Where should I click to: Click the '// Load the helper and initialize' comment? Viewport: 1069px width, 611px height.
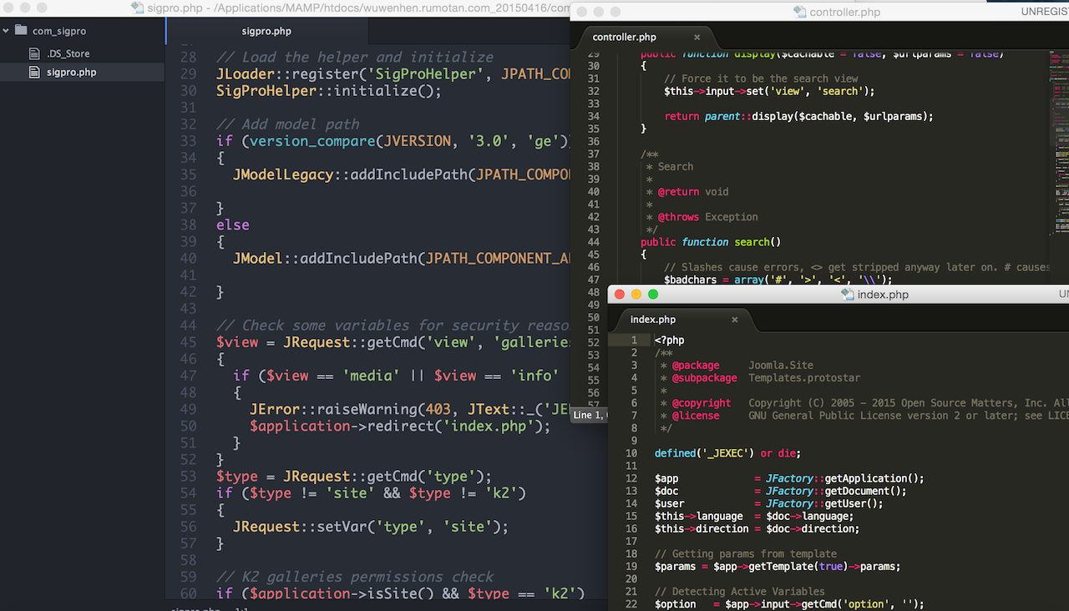point(355,57)
